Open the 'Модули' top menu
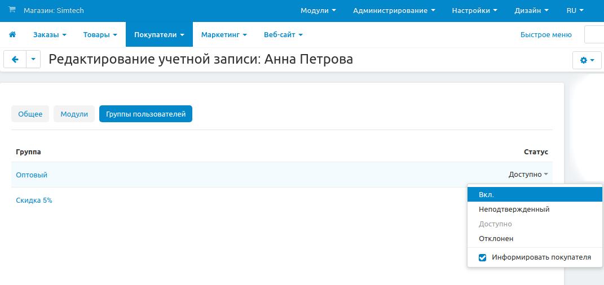The height and width of the screenshot is (285, 604). (318, 11)
